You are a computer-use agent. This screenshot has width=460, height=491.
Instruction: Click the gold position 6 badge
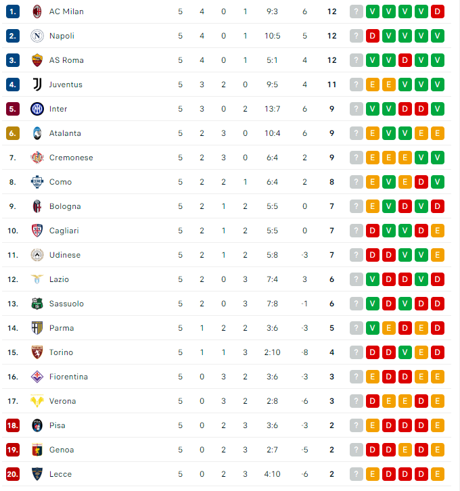13,133
